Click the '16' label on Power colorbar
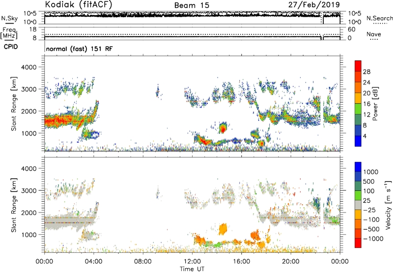The width and height of the screenshot is (393, 272). click(x=366, y=104)
